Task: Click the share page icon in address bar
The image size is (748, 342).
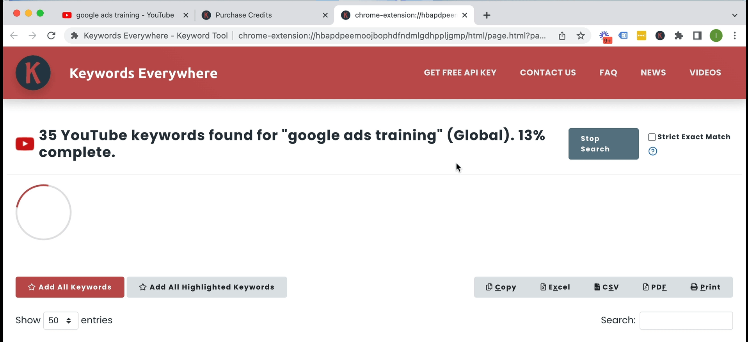Action: [x=562, y=36]
